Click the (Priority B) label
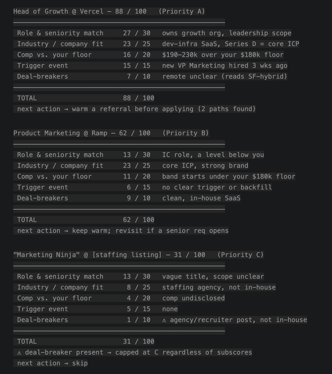 (186, 133)
